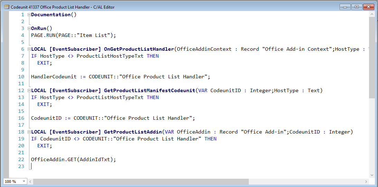This screenshot has width=378, height=187.
Task: Maximize the C/AL Editor window
Action: [357, 7]
